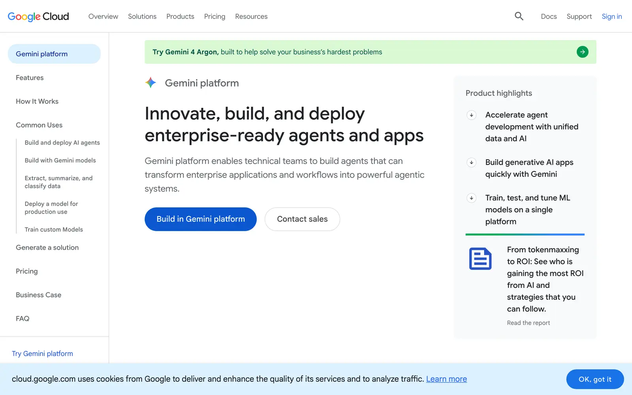The width and height of the screenshot is (632, 395).
Task: Open Build and deploy AI agents
Action: point(62,143)
